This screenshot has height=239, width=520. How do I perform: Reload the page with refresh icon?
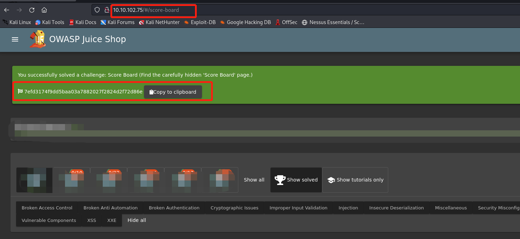(32, 10)
